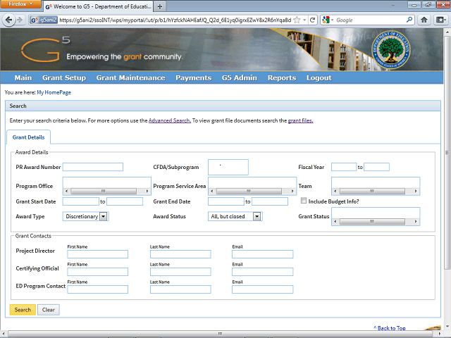Bookmark the page with the star icon
This screenshot has height=338, width=451.
(297, 20)
